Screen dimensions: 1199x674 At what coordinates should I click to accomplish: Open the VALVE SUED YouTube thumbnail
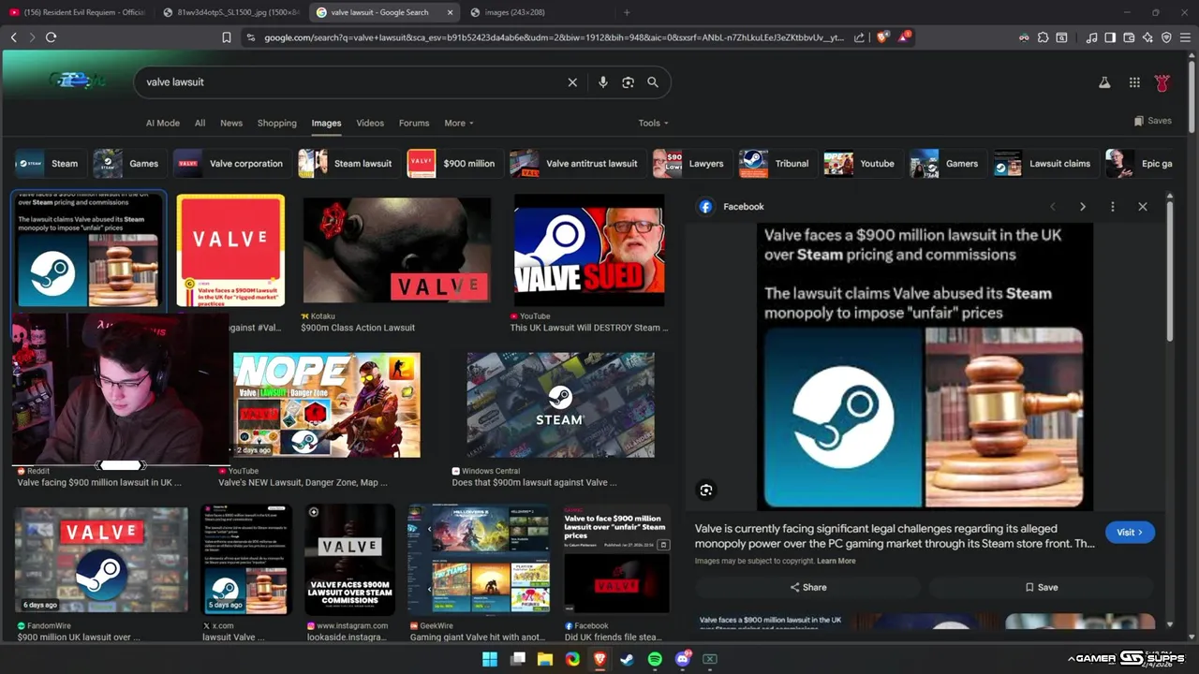pos(589,250)
